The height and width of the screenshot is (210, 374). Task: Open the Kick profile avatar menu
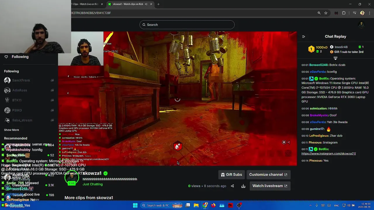coord(361,25)
